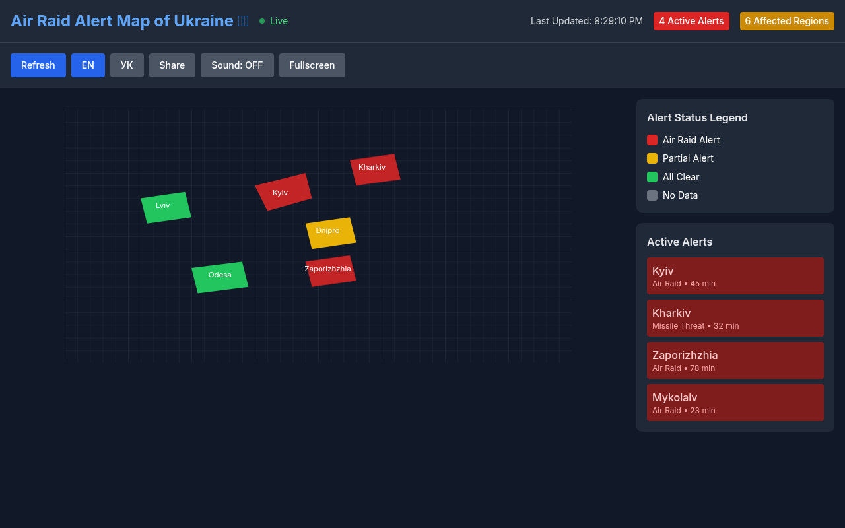
Task: Switch language to EN
Action: (88, 65)
